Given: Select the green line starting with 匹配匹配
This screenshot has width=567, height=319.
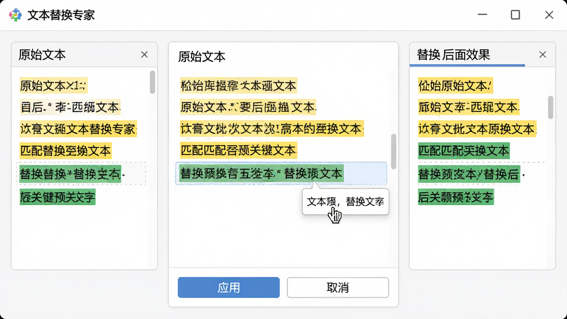Looking at the screenshot, I should point(463,151).
